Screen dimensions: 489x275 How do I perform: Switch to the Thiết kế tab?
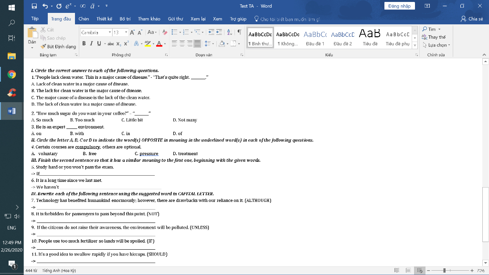[x=104, y=19]
